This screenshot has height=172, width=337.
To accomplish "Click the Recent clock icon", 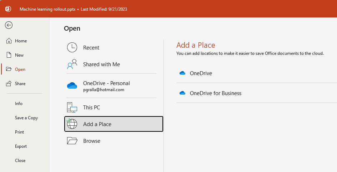I will coord(72,47).
